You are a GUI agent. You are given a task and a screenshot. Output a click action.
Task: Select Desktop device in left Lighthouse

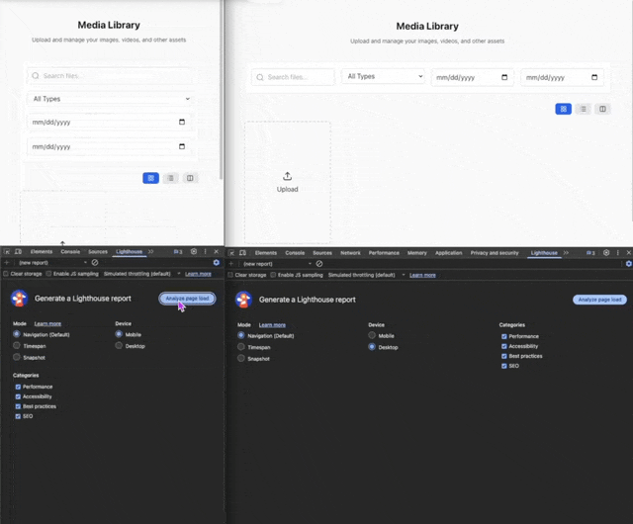(x=119, y=346)
